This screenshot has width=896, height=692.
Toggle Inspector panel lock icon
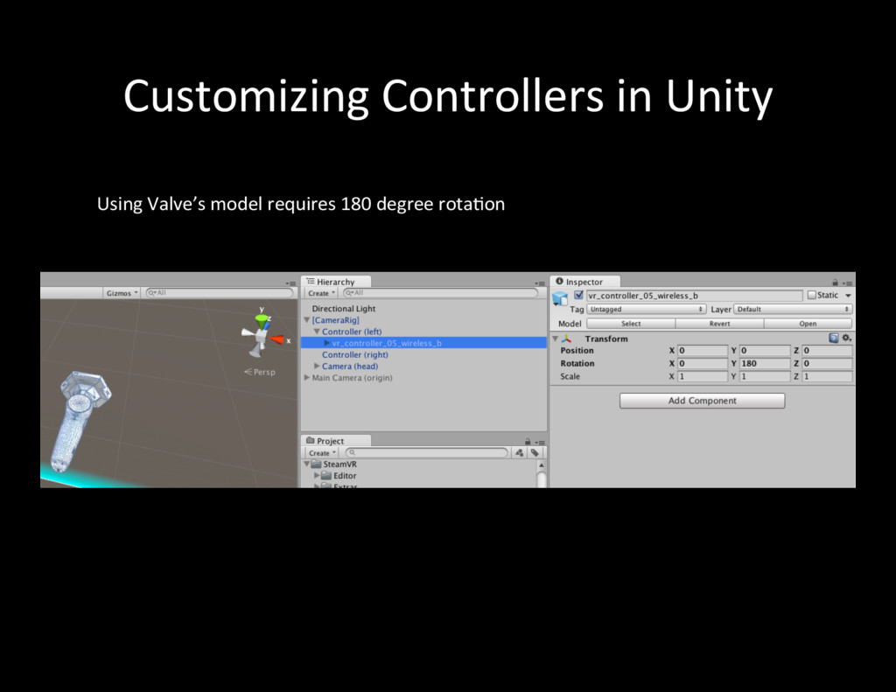[835, 283]
